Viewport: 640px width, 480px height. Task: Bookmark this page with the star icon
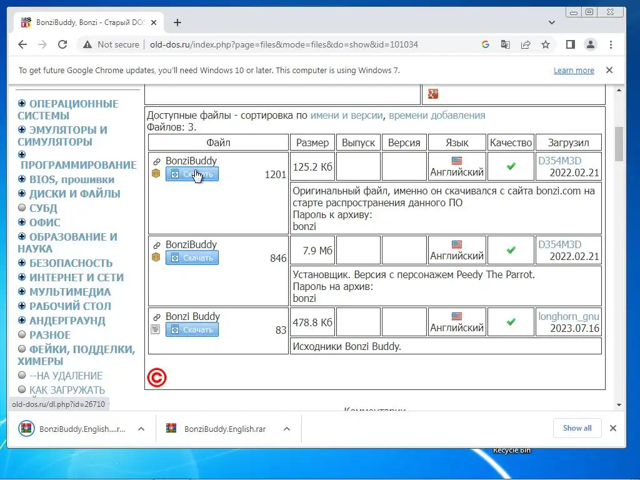546,44
